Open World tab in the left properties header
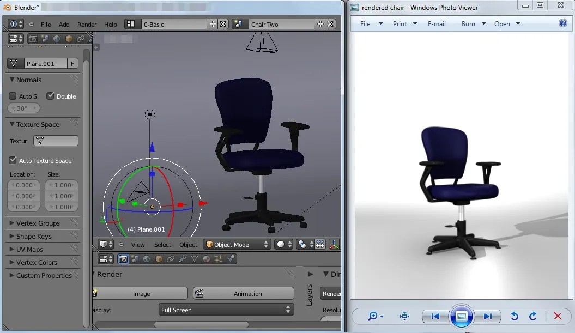The image size is (575, 333). click(x=57, y=39)
